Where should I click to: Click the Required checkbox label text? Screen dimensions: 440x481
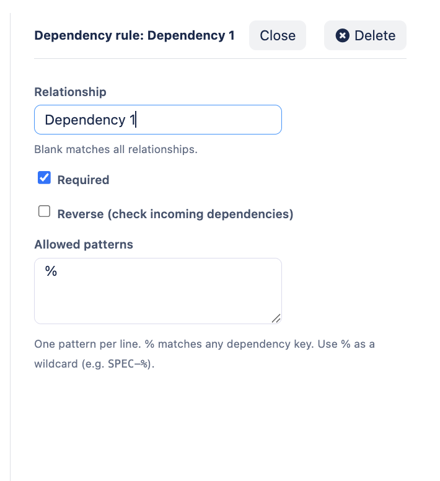pyautogui.click(x=83, y=180)
